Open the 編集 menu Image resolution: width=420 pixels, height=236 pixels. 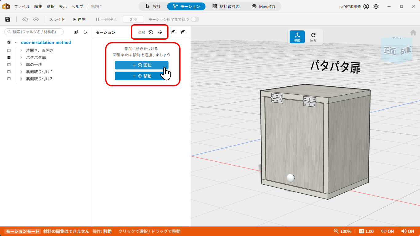coord(38,6)
